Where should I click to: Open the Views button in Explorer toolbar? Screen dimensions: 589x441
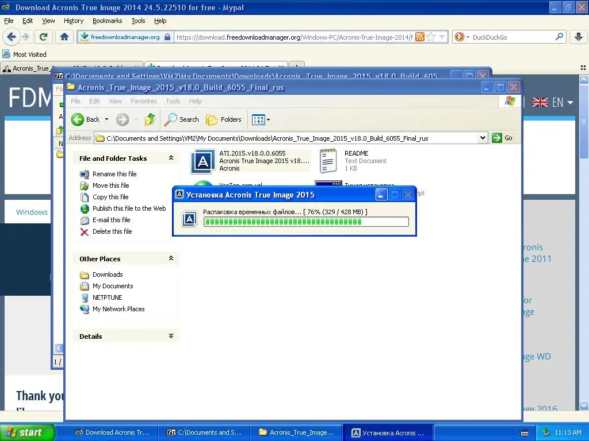pos(258,119)
